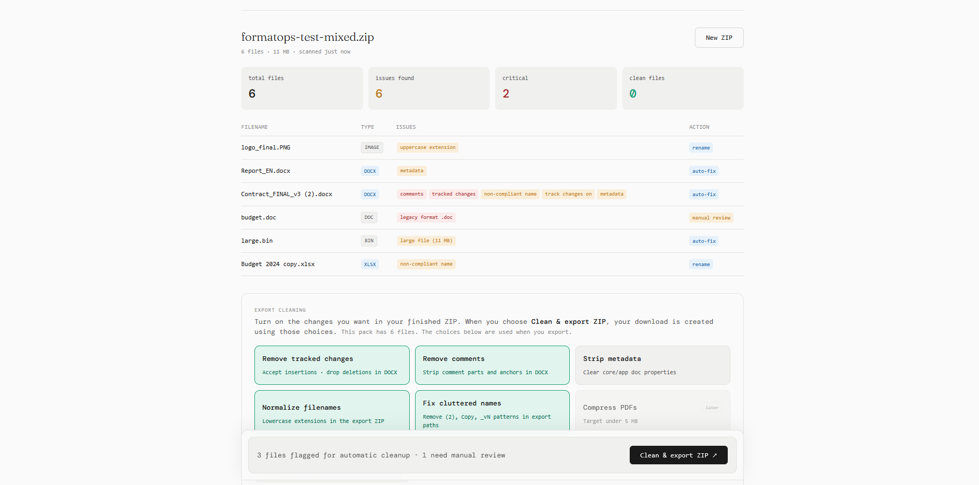This screenshot has width=979, height=485.
Task: Select the filename Contract_FINAL_v3 (2).docx
Action: (x=287, y=194)
